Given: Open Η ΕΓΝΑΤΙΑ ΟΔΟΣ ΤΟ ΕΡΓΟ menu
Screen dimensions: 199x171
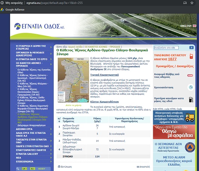Looking at the screenshot, I should 32,59.
